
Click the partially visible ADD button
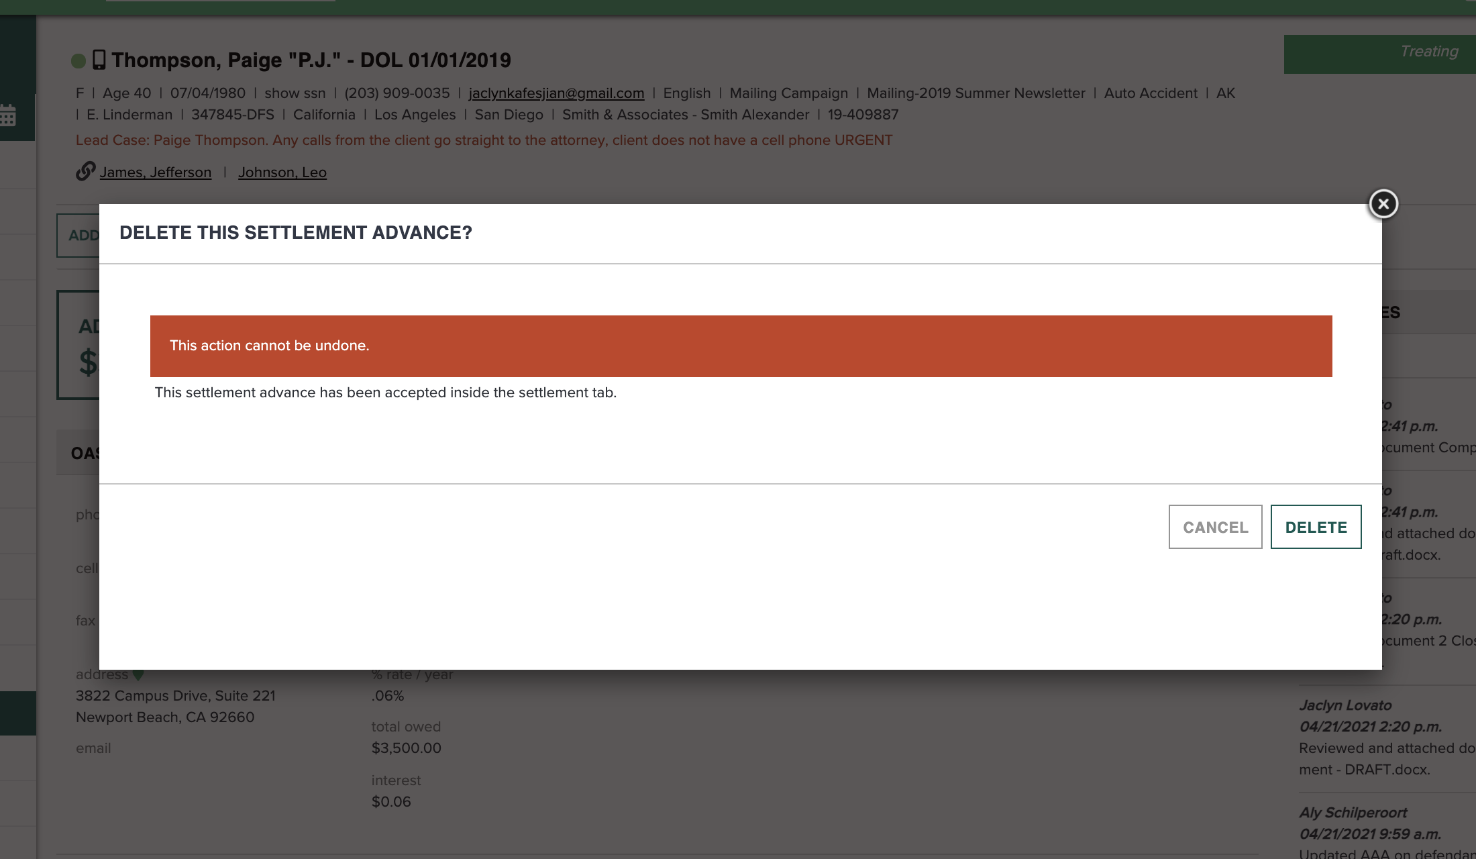pos(82,236)
